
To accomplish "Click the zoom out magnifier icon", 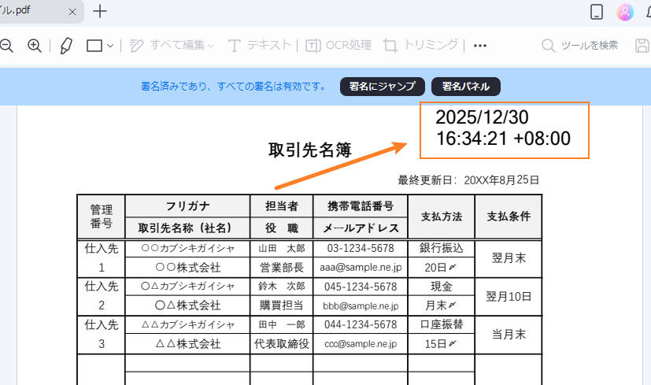I will [6, 45].
